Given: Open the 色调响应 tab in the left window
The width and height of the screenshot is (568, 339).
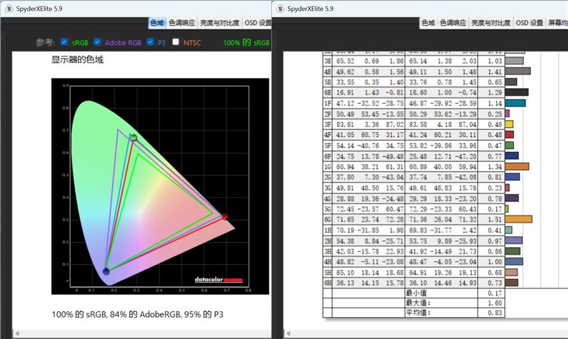Looking at the screenshot, I should pos(182,23).
